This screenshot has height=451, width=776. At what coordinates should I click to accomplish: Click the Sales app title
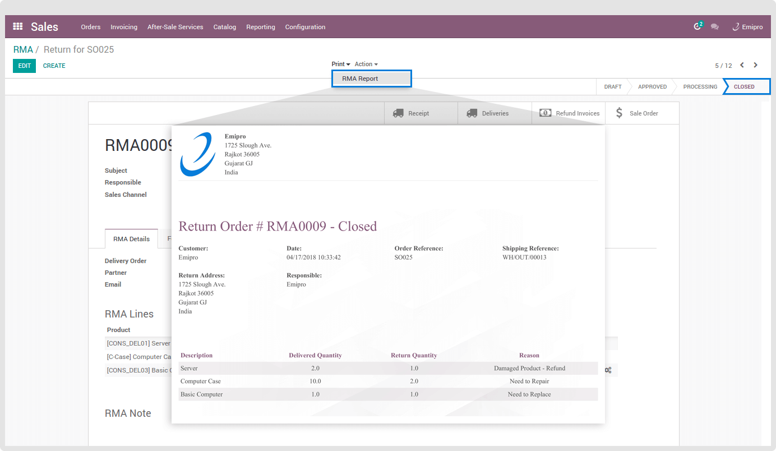pos(44,26)
